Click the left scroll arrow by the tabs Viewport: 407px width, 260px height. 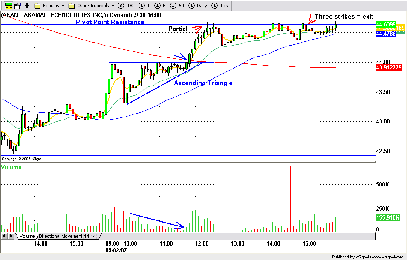[4, 236]
